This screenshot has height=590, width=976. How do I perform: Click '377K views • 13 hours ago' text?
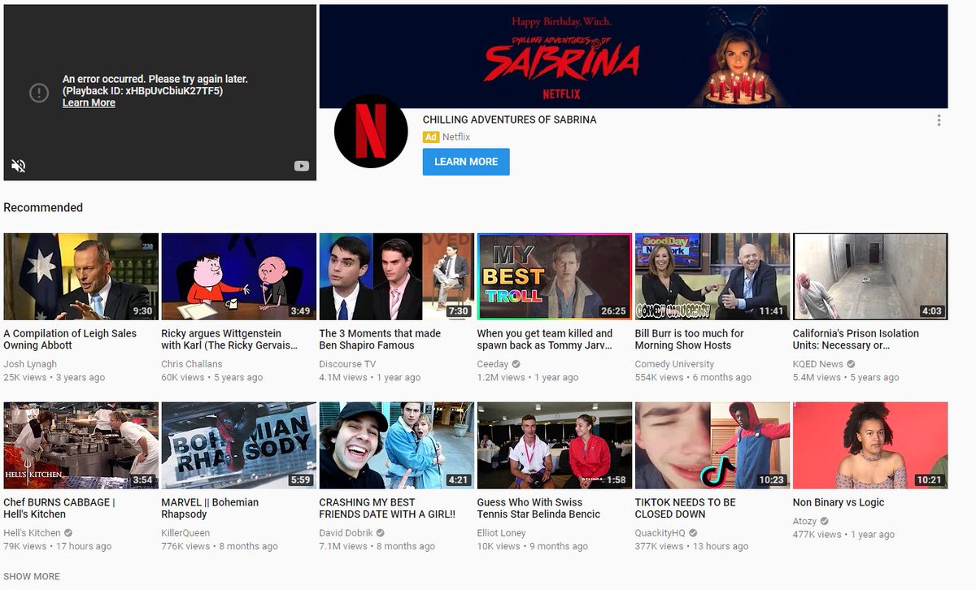691,546
